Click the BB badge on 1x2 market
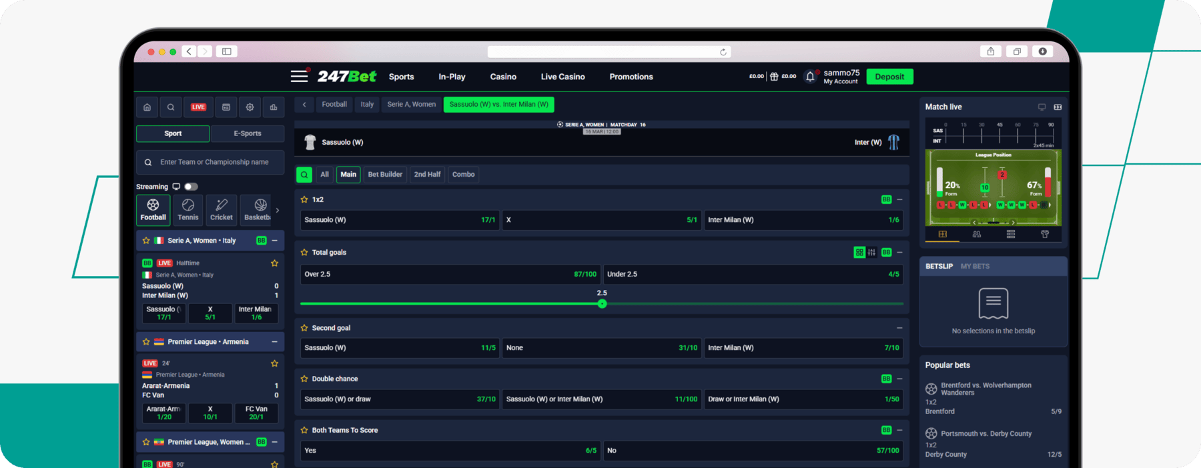The image size is (1201, 468). [886, 199]
